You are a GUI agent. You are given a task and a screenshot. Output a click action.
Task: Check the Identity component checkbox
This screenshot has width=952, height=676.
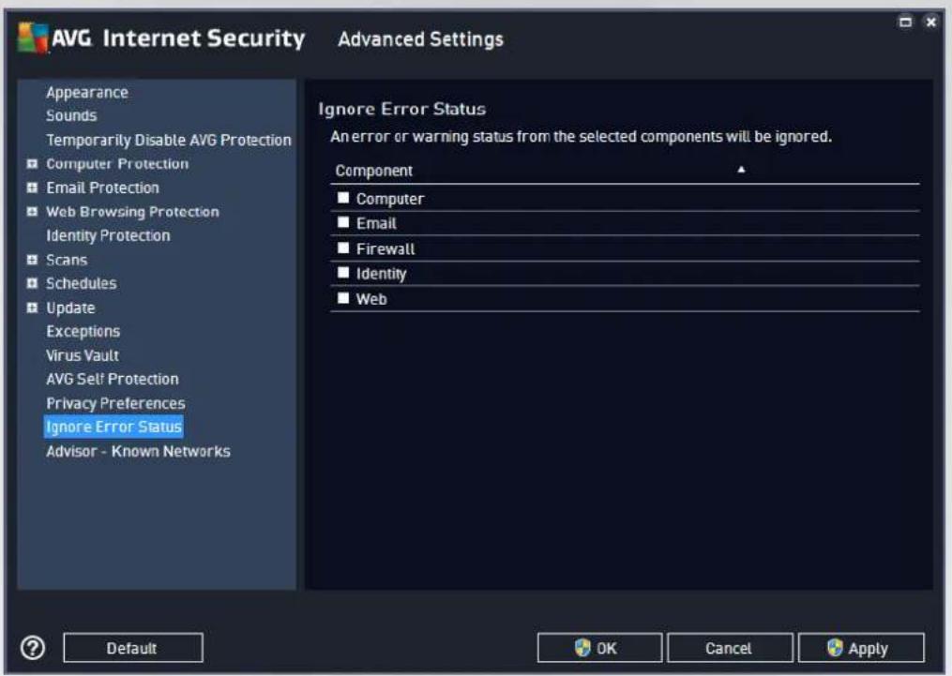343,273
